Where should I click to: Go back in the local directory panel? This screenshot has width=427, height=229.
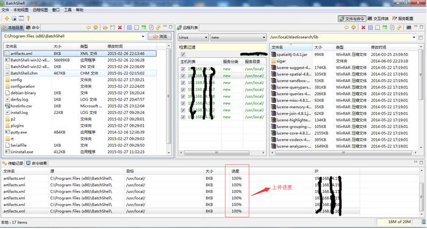coord(88,27)
